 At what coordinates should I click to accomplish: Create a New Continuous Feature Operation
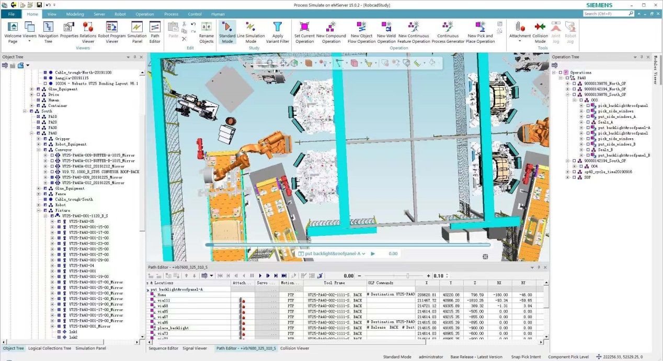pyautogui.click(x=414, y=32)
